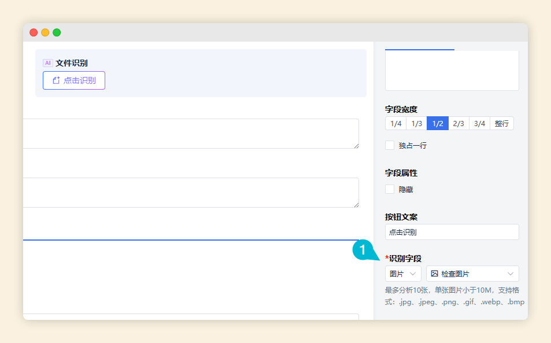Click the 字段属性 label
The width and height of the screenshot is (551, 343).
[401, 173]
